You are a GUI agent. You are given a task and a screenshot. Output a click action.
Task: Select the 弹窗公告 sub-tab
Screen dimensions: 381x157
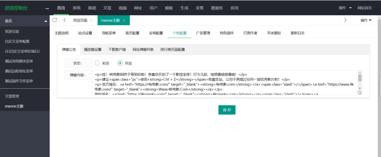click(69, 50)
